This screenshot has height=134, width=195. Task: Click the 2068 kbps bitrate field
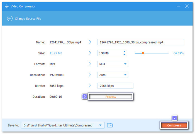pos(115,86)
